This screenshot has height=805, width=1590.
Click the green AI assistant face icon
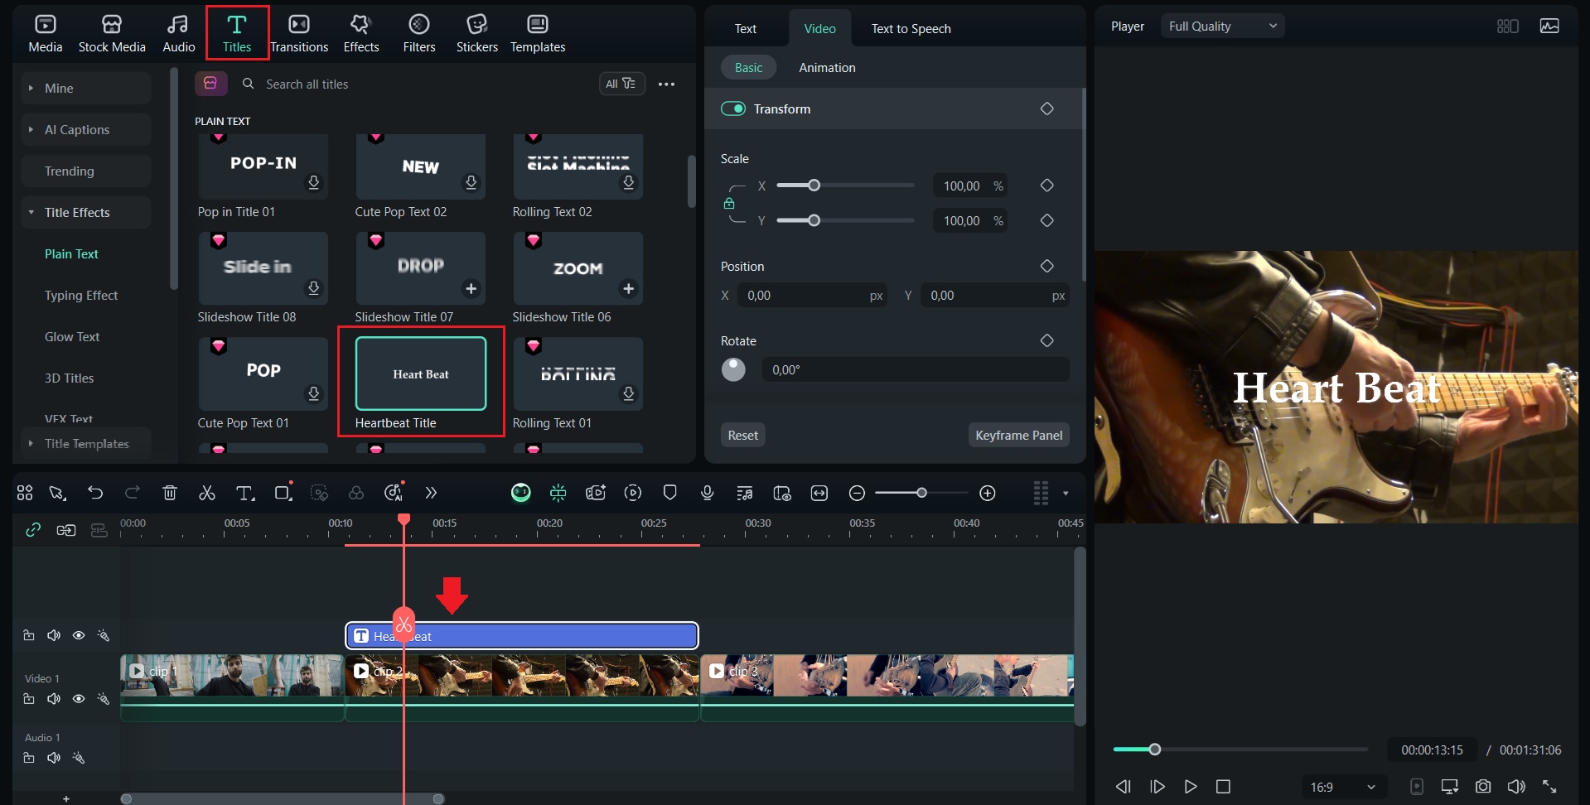[521, 493]
